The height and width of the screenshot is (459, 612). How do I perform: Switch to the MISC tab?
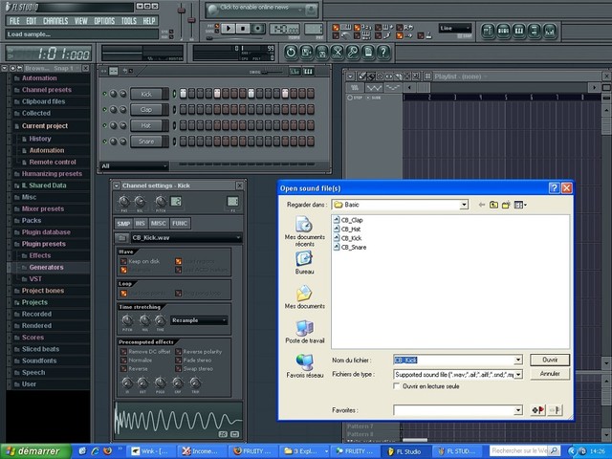pyautogui.click(x=158, y=223)
